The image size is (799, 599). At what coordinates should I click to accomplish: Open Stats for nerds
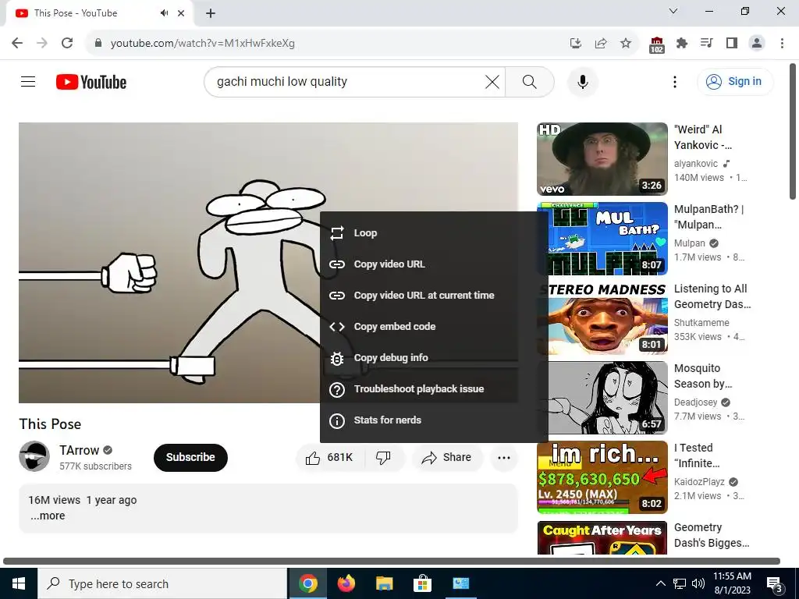coord(433,420)
